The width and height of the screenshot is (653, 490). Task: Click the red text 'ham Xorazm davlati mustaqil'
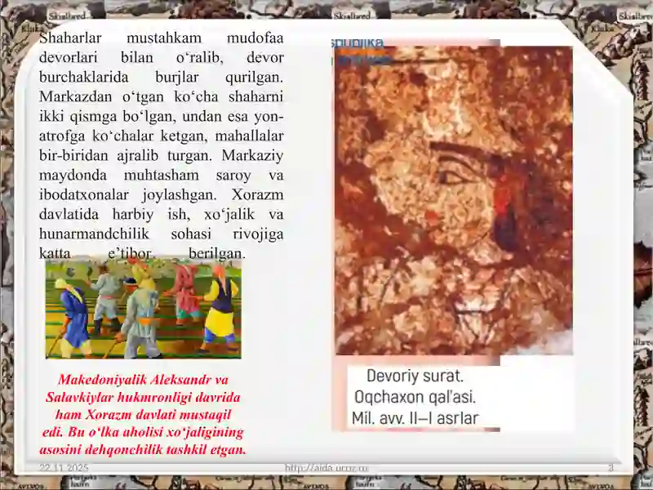(x=144, y=415)
